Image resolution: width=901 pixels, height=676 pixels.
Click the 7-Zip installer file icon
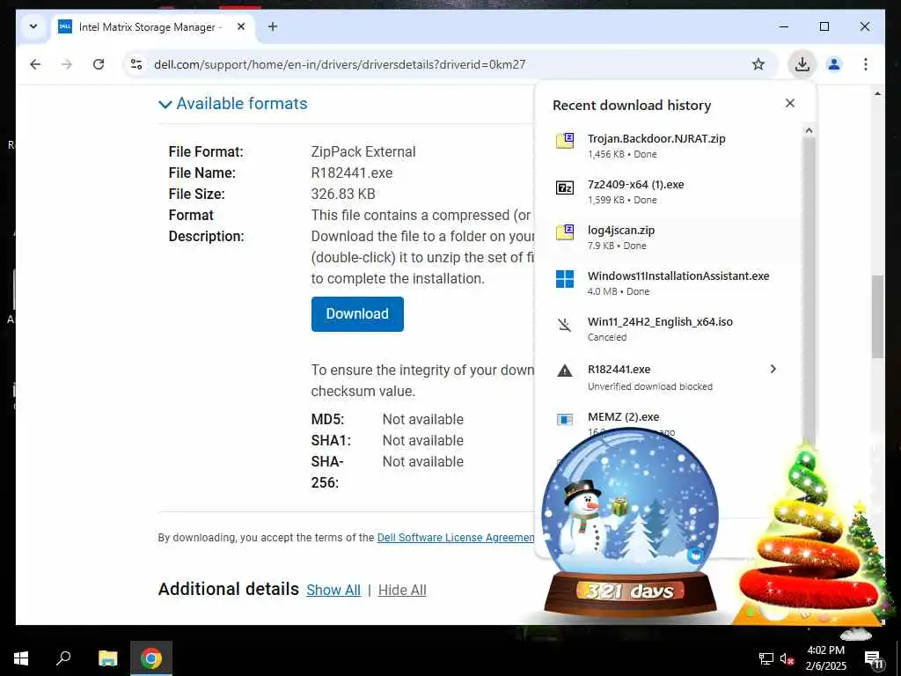565,187
